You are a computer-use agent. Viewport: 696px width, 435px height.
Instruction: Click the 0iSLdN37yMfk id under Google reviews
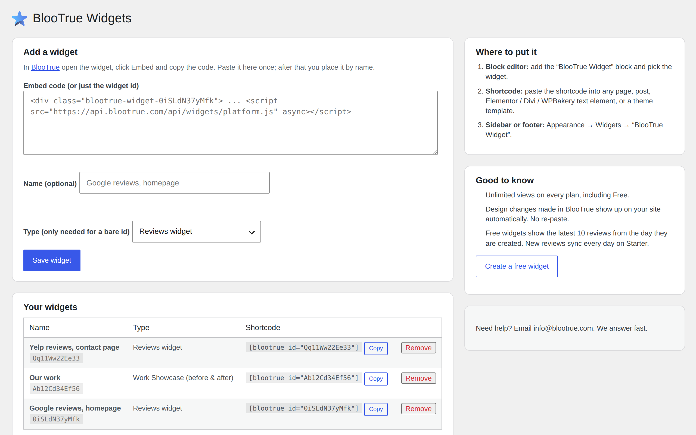[56, 419]
